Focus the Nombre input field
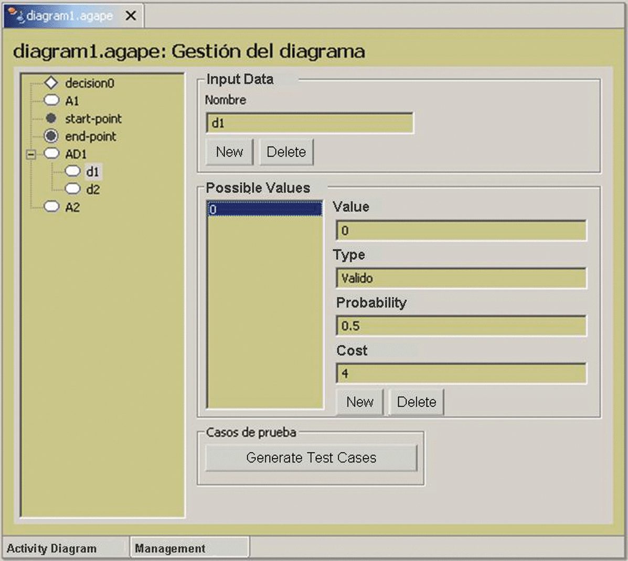The image size is (628, 561). click(310, 124)
